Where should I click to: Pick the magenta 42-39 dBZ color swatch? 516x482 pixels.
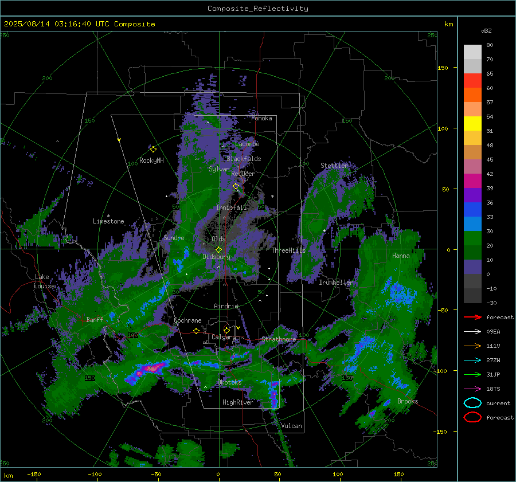[x=472, y=181]
